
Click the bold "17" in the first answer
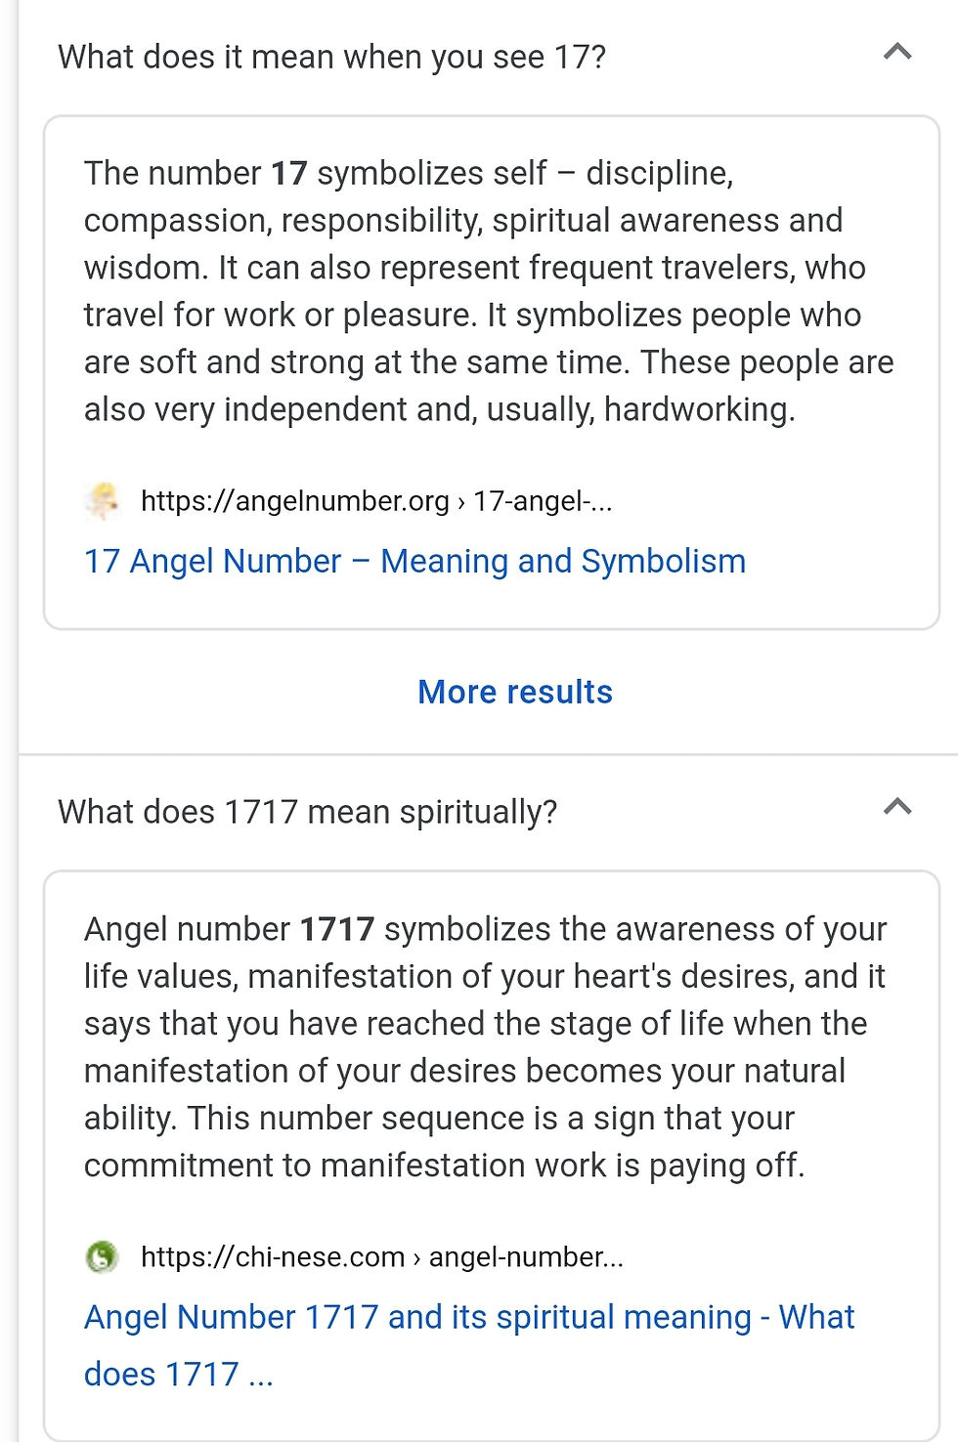(288, 174)
